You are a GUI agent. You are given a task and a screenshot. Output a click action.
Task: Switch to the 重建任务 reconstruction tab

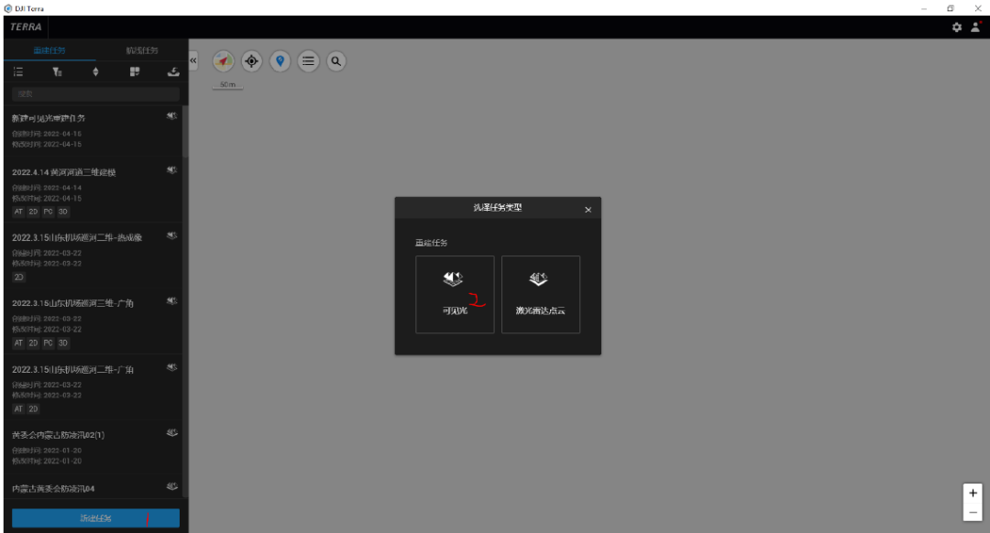49,50
